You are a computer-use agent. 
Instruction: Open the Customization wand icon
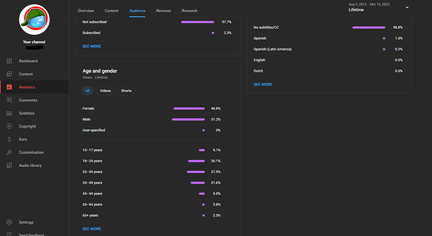tap(9, 152)
